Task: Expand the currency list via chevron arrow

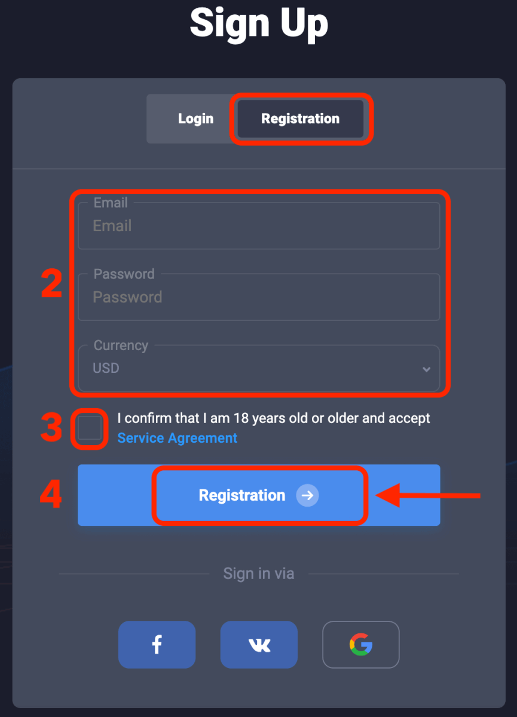Action: [426, 369]
